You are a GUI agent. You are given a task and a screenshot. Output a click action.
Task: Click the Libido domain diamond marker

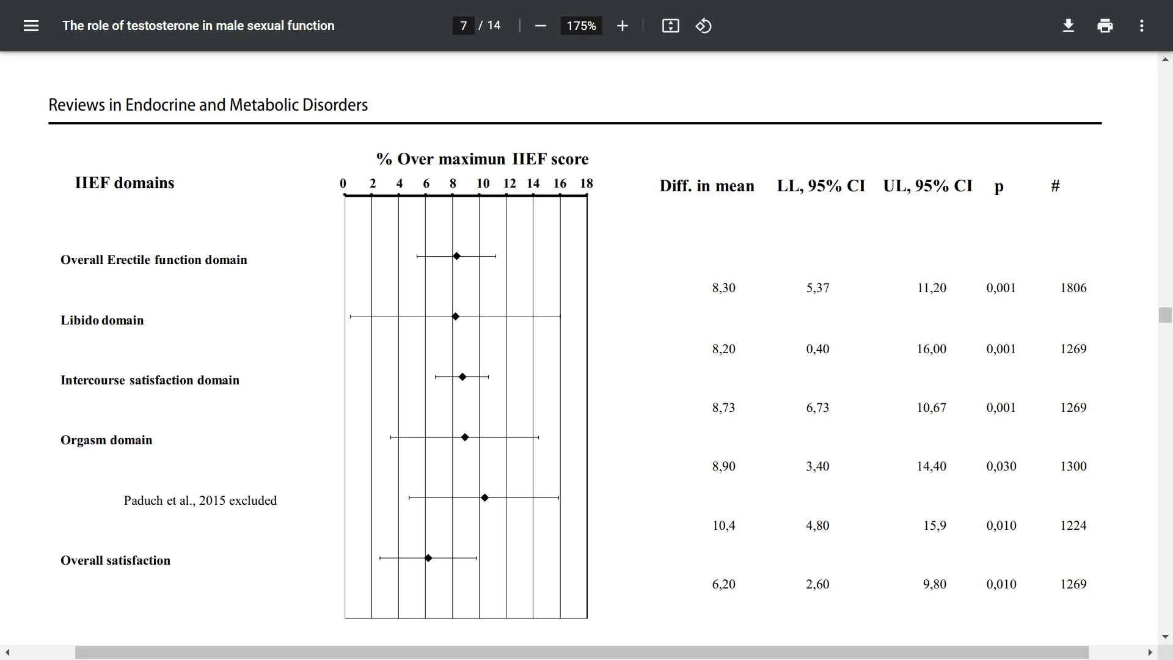tap(455, 317)
